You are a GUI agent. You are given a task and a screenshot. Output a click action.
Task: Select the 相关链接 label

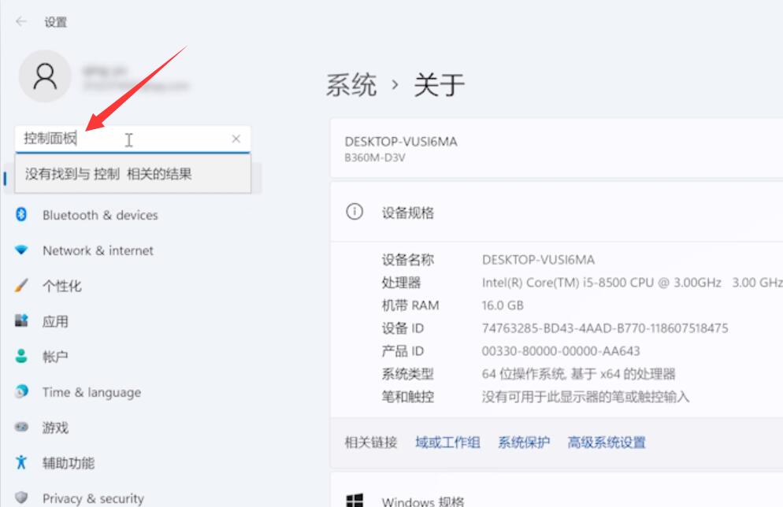pyautogui.click(x=371, y=442)
